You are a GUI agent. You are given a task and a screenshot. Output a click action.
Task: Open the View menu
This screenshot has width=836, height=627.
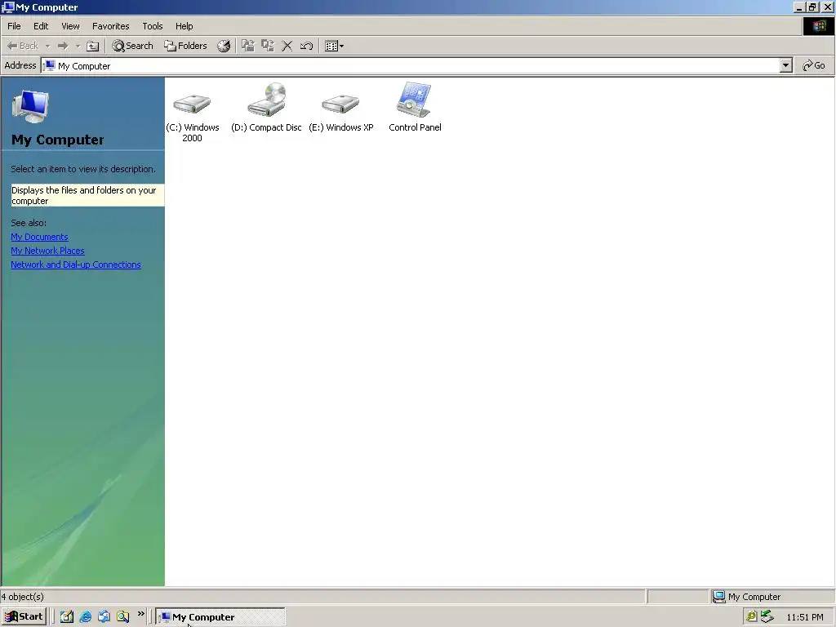pyautogui.click(x=70, y=26)
